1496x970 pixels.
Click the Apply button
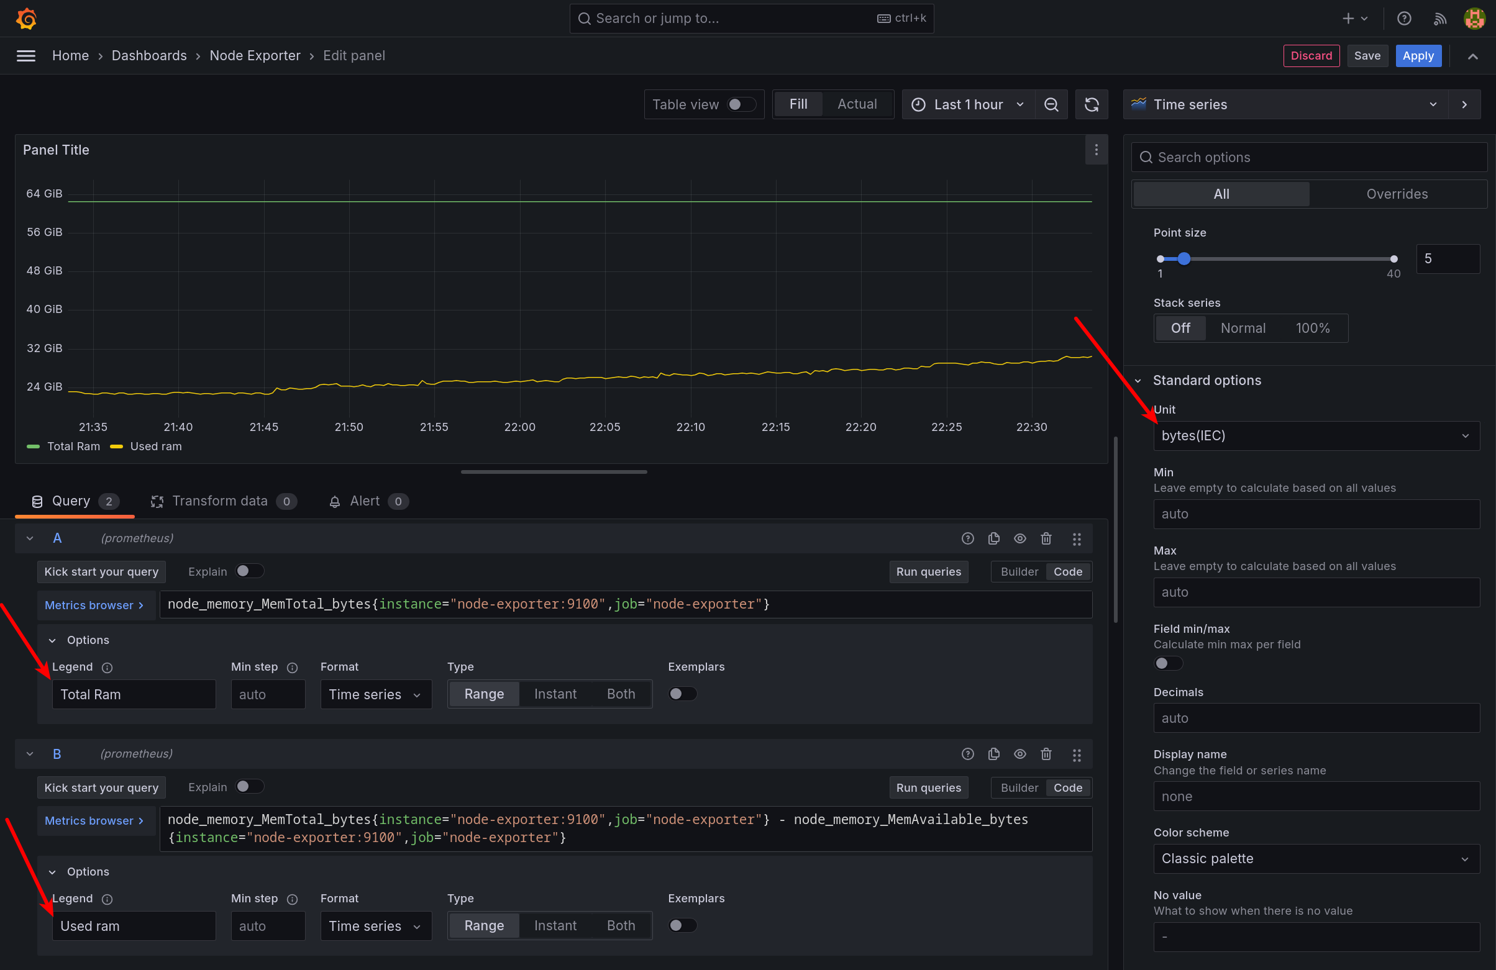click(x=1418, y=56)
